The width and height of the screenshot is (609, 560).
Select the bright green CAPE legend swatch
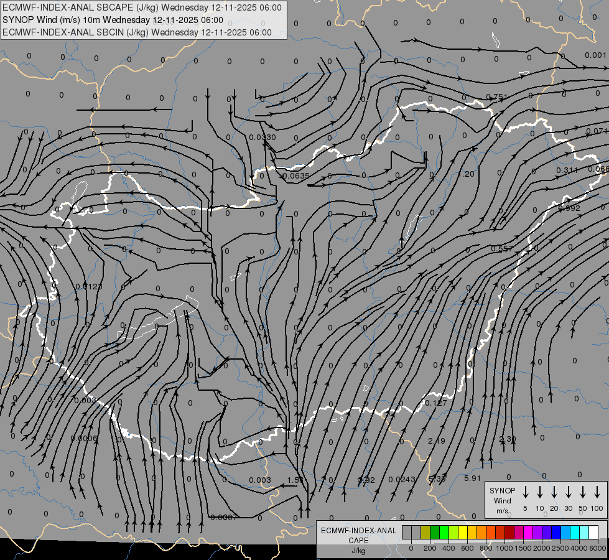[x=444, y=532]
